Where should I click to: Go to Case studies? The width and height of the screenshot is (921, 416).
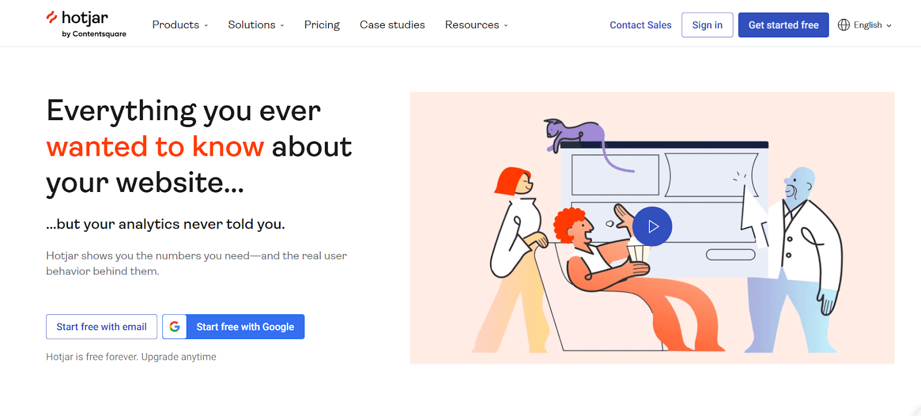coord(393,25)
